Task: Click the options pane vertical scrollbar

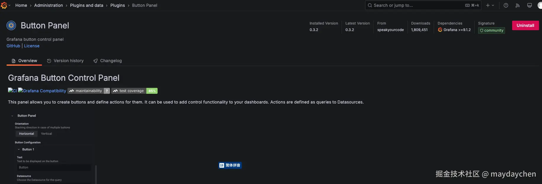Action: point(96,175)
